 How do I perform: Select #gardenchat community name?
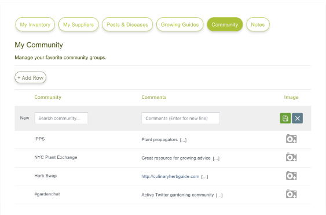tap(47, 194)
